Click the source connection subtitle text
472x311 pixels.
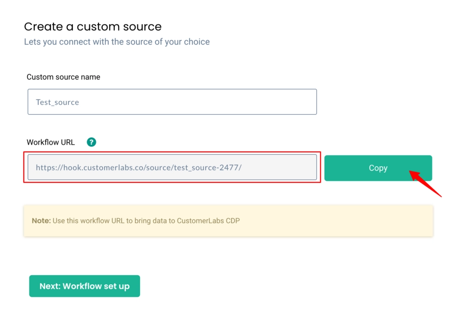pyautogui.click(x=117, y=41)
